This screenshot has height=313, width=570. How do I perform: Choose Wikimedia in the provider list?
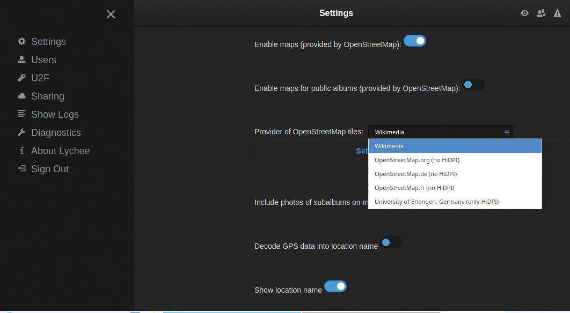click(x=455, y=146)
